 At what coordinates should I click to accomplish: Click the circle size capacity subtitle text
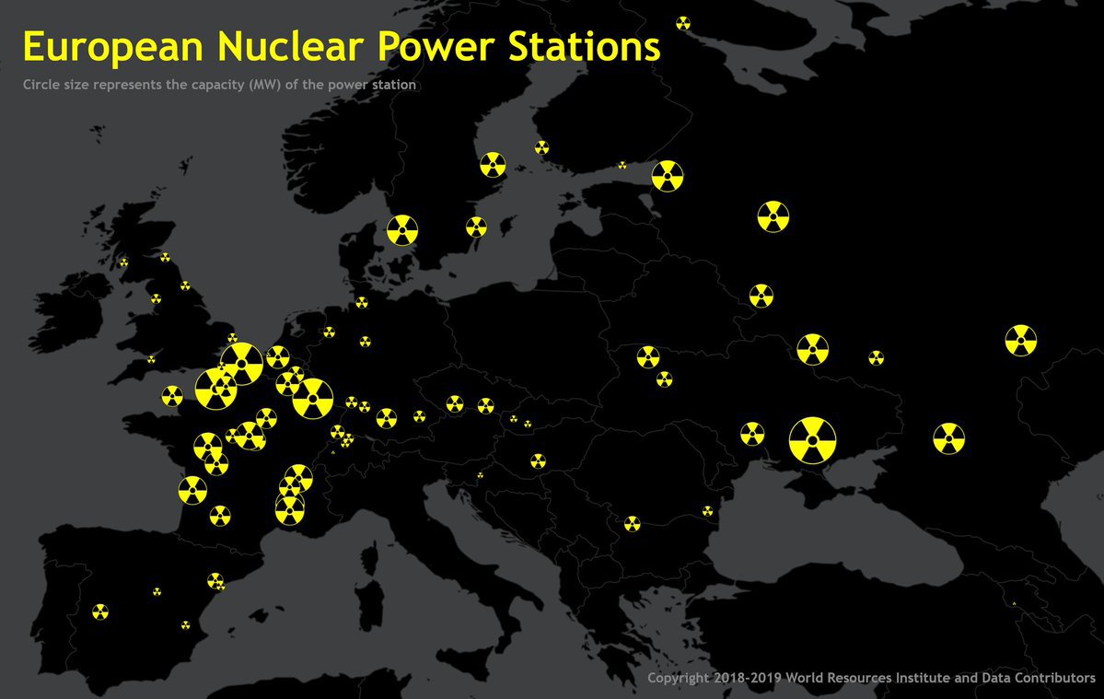click(219, 85)
